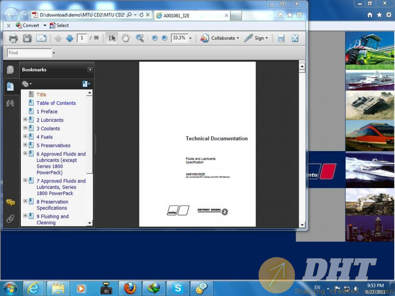The width and height of the screenshot is (395, 296).
Task: Open the Collaborate dropdown menu
Action: (220, 38)
